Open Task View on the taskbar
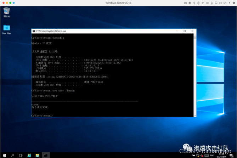Viewport: 237px width, 158px height. [x=21, y=155]
